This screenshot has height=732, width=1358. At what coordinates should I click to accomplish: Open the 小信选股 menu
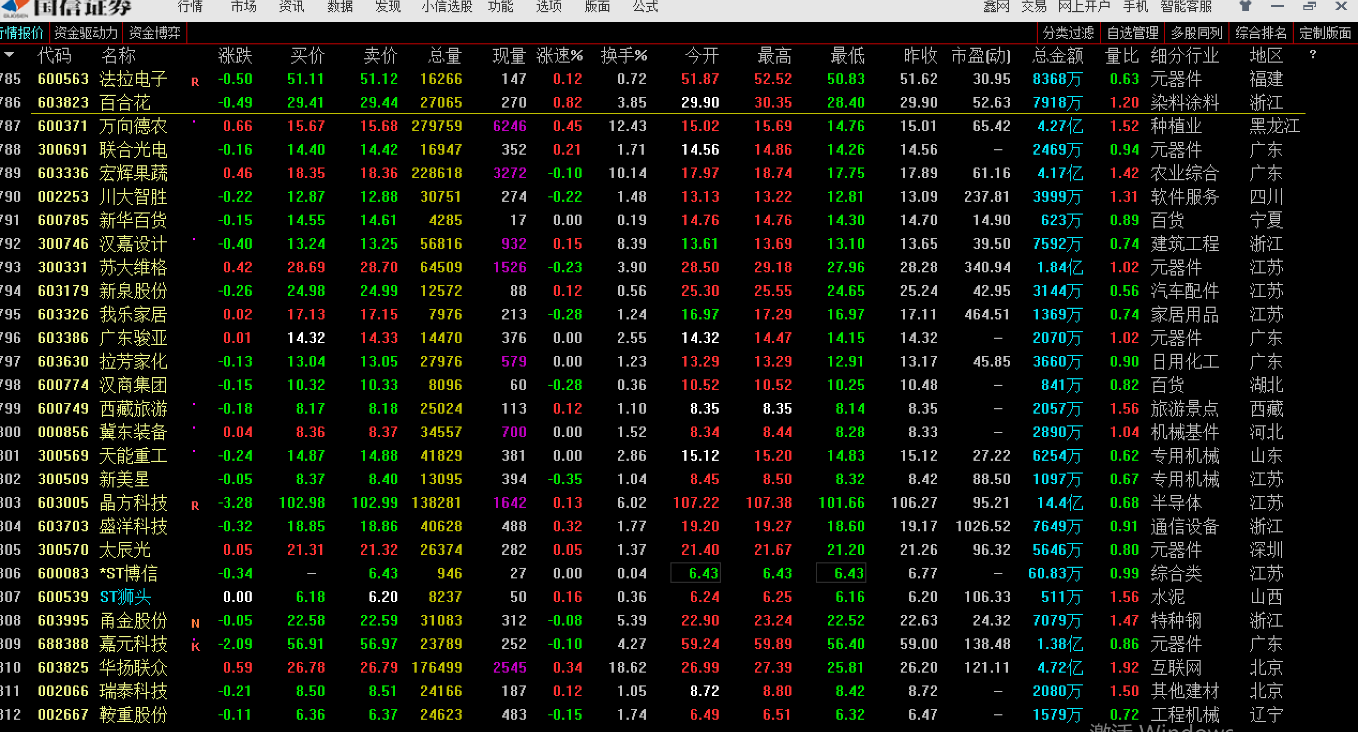[447, 7]
